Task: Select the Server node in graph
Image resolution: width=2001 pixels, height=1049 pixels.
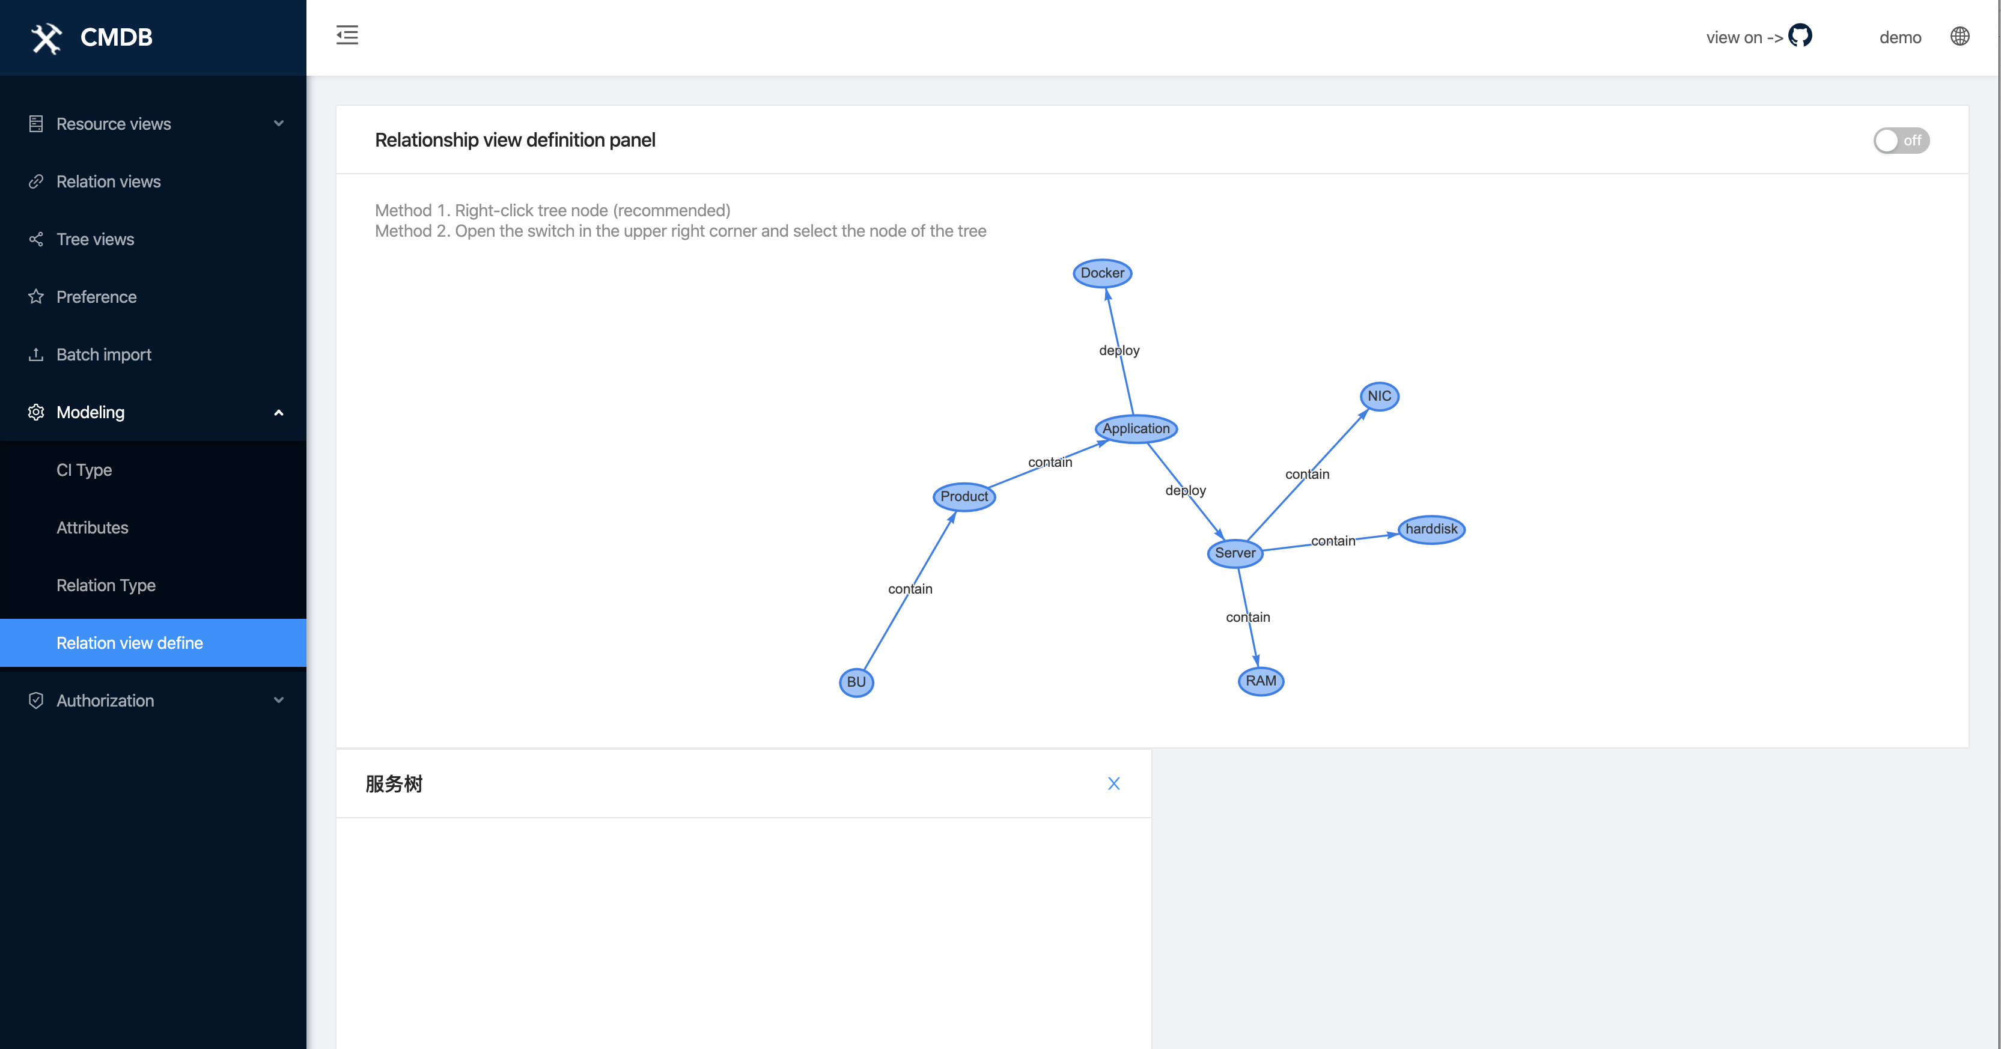Action: coord(1235,553)
